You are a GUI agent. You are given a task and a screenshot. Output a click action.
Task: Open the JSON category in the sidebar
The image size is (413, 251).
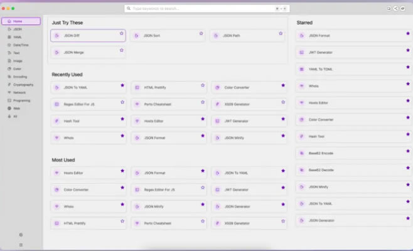click(x=18, y=29)
